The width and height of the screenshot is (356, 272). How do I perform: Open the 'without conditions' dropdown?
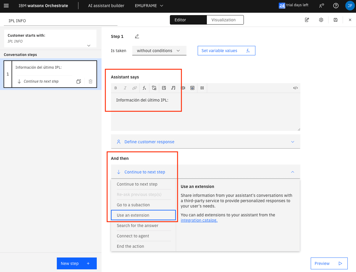pyautogui.click(x=159, y=51)
